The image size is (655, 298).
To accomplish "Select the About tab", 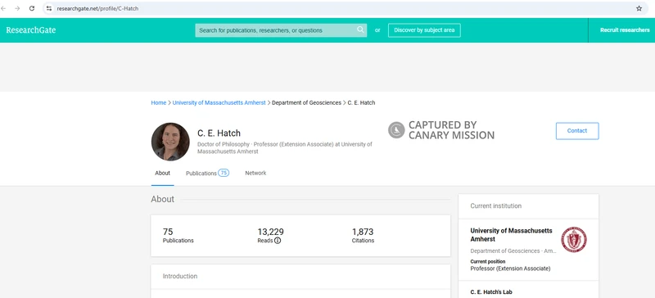I will coord(162,173).
